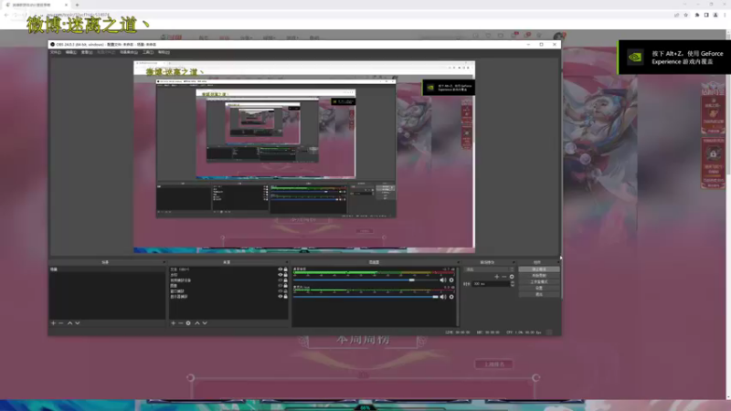The image size is (731, 411).
Task: Click the 停止推流 button in Controls
Action: (x=539, y=269)
